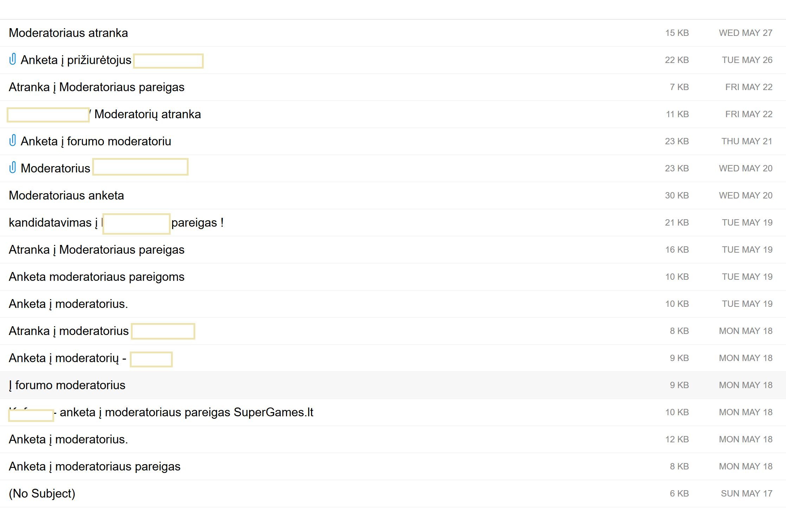Image resolution: width=786 pixels, height=512 pixels.
Task: Click the paperclip on "Anketa į prižiurėtojus" email
Action: [x=13, y=59]
